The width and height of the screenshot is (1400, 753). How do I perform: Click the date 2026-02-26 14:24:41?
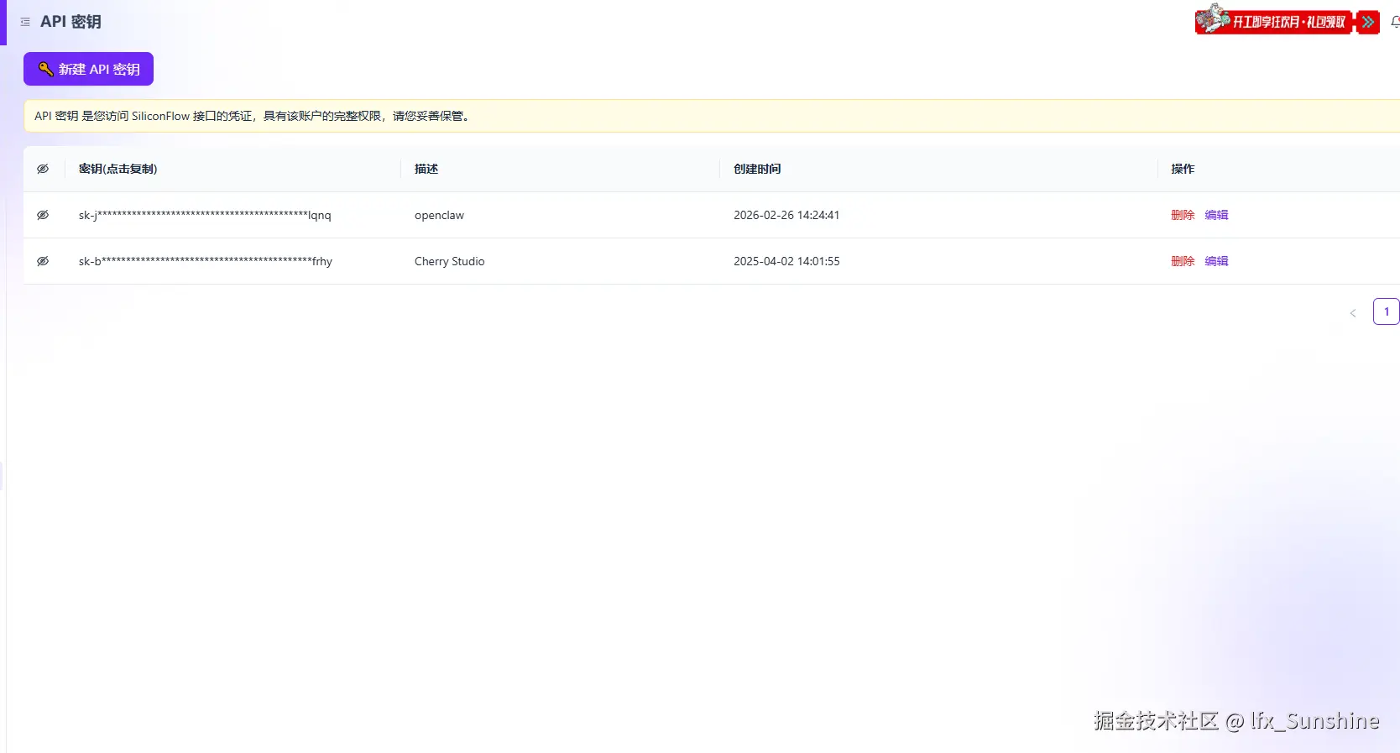click(786, 215)
